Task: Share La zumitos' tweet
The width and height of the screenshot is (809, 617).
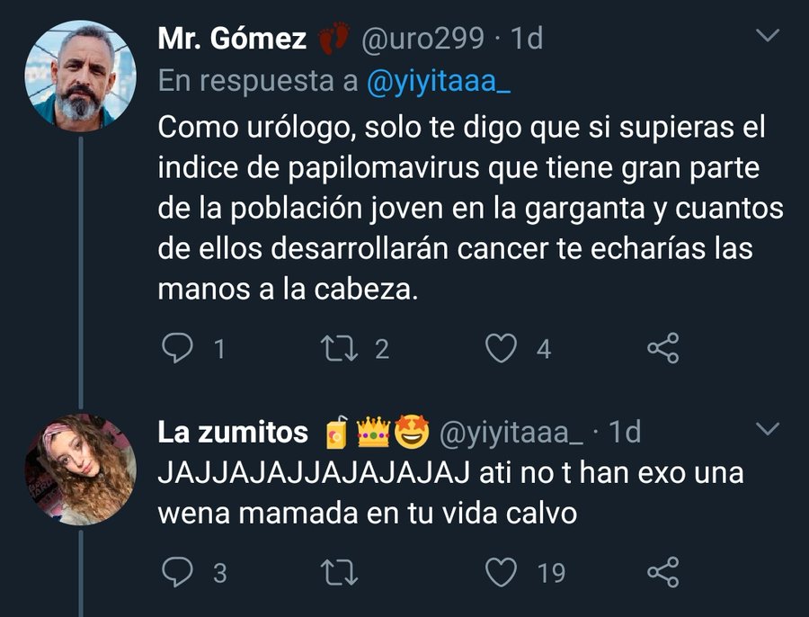Action: coord(663,571)
